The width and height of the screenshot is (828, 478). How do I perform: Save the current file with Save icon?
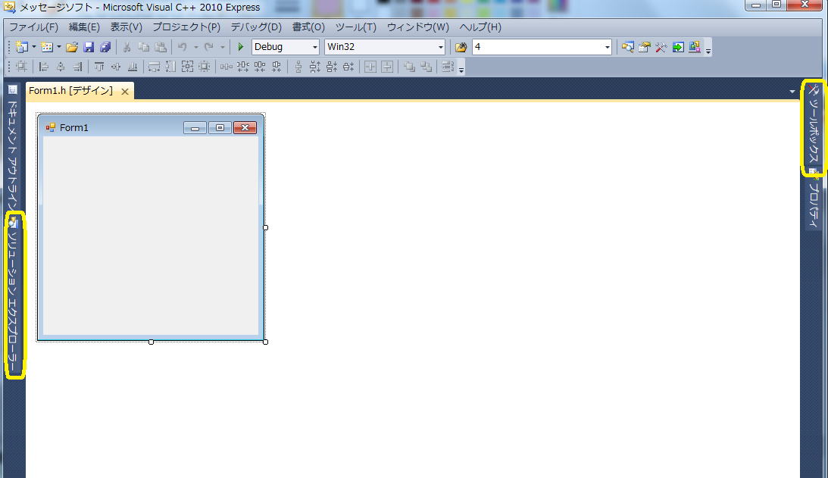89,47
